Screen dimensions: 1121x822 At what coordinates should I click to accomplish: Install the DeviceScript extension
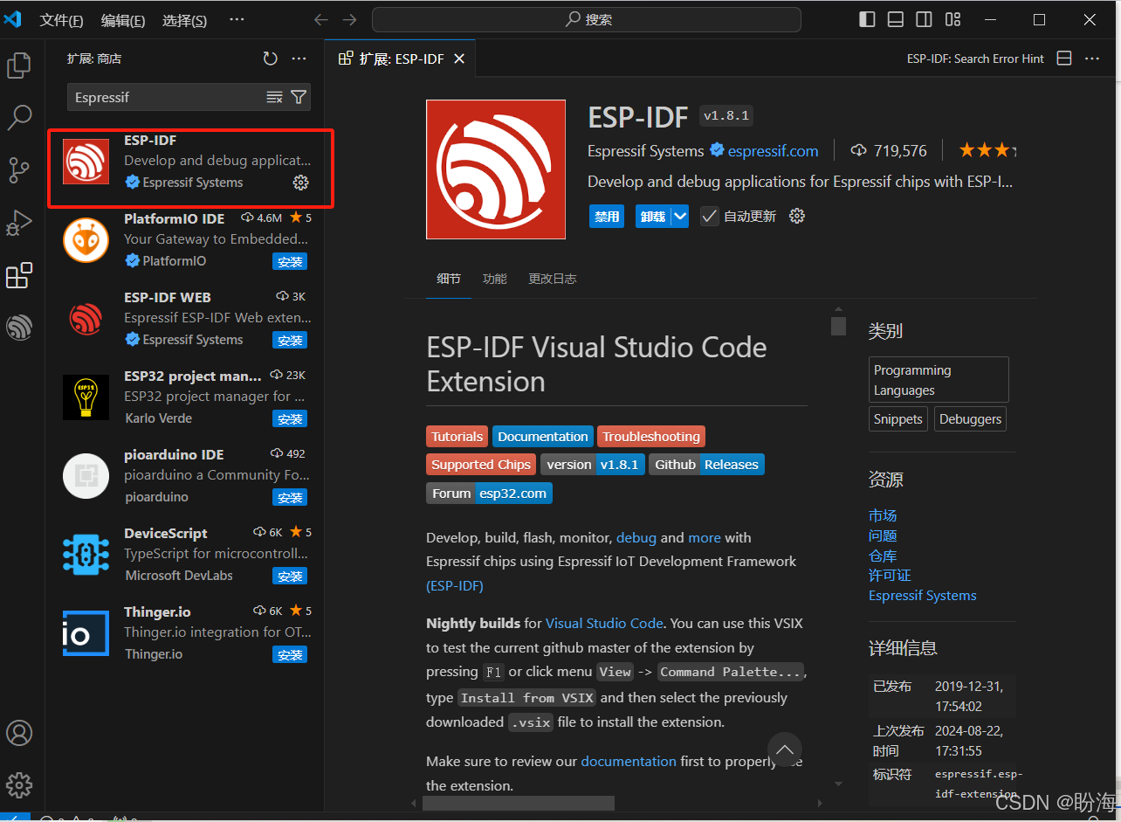click(290, 577)
